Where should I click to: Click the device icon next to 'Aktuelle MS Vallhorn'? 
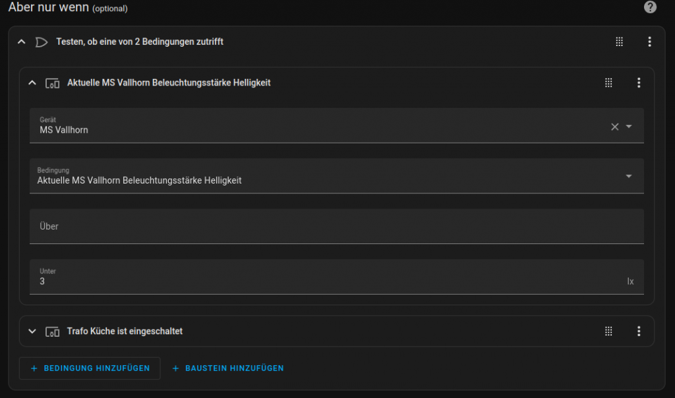[52, 83]
